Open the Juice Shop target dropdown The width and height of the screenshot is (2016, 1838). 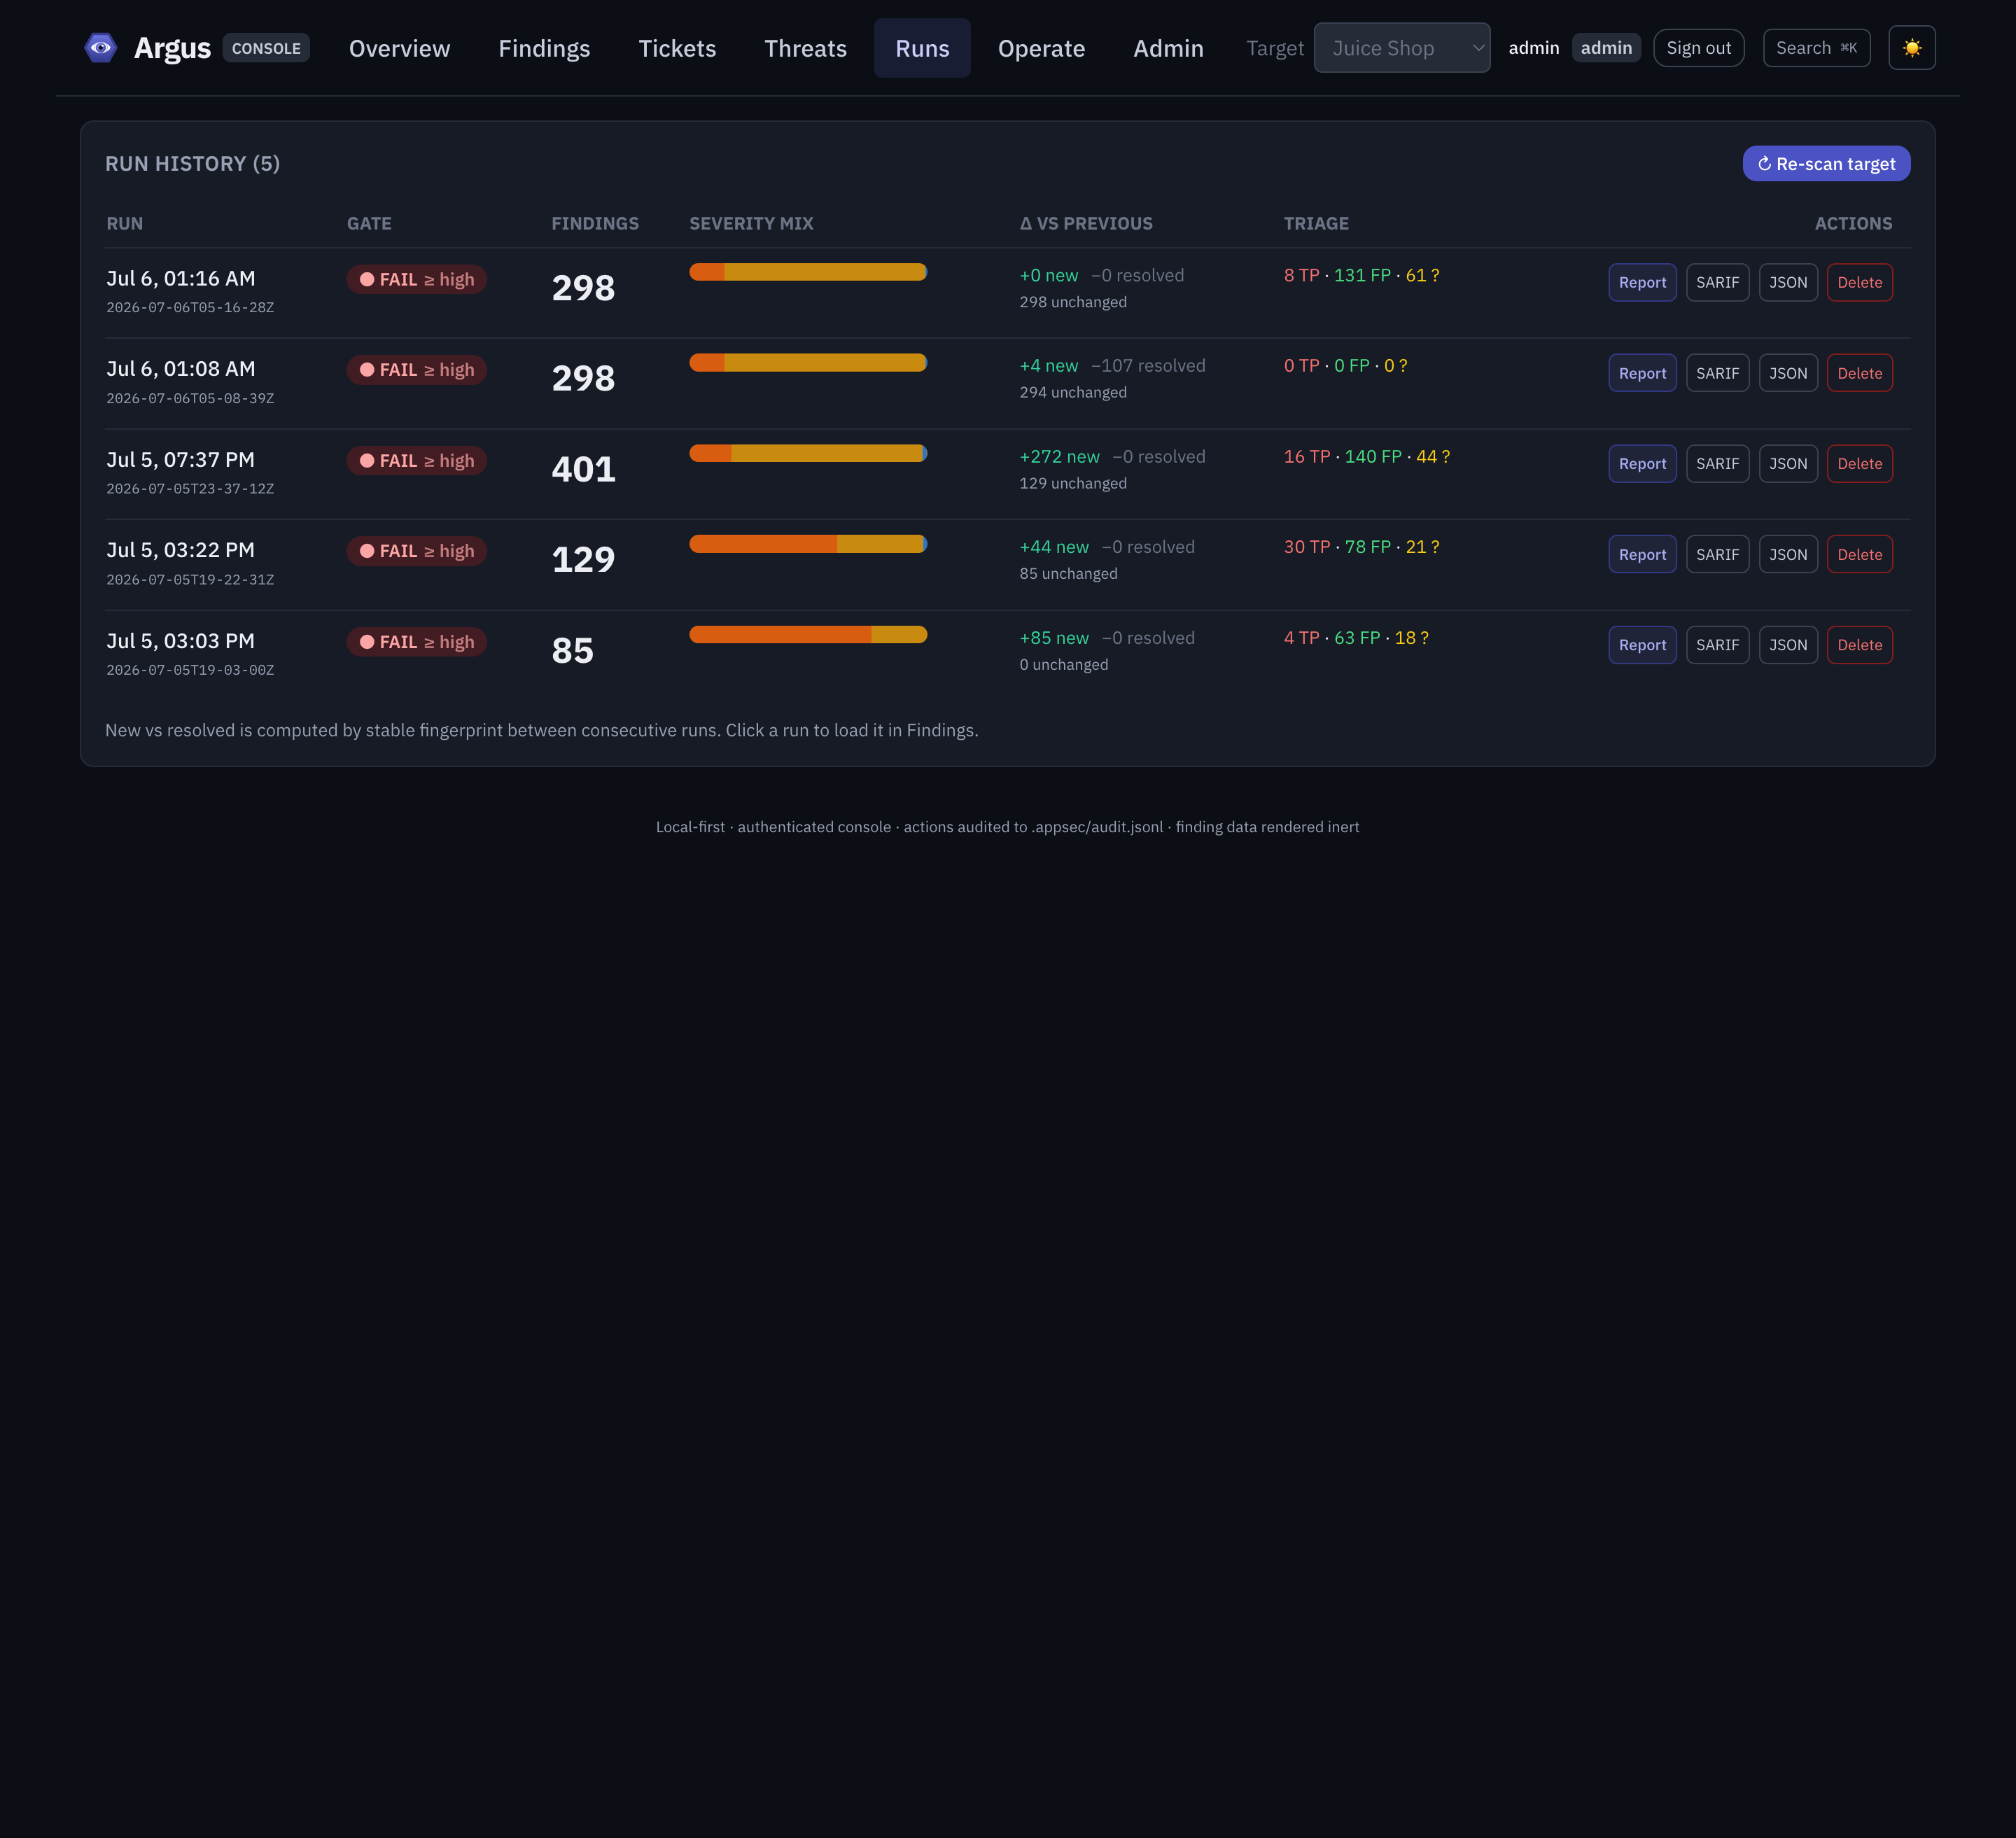click(1401, 48)
